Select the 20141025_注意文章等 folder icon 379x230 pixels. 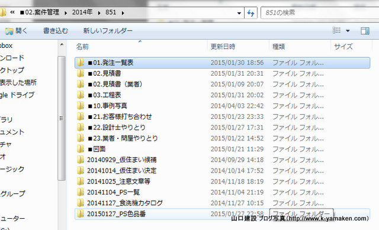[81, 182]
